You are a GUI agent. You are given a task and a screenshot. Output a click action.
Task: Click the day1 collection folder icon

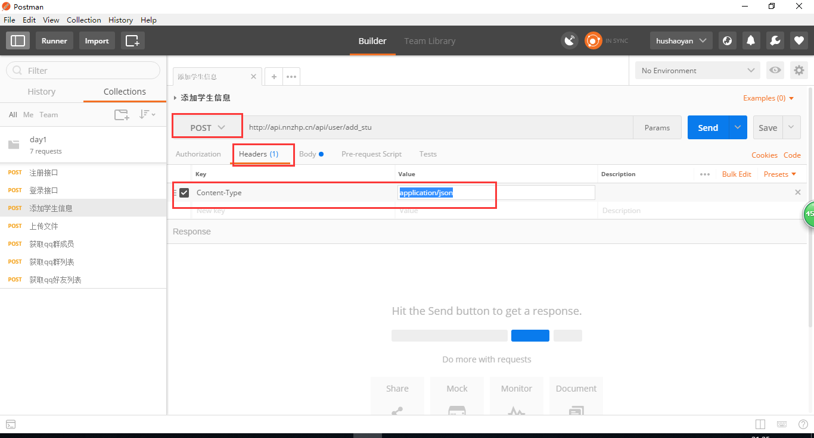pyautogui.click(x=14, y=145)
